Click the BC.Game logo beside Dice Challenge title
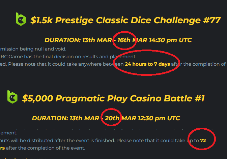This screenshot has height=159, width=227. (x=21, y=20)
